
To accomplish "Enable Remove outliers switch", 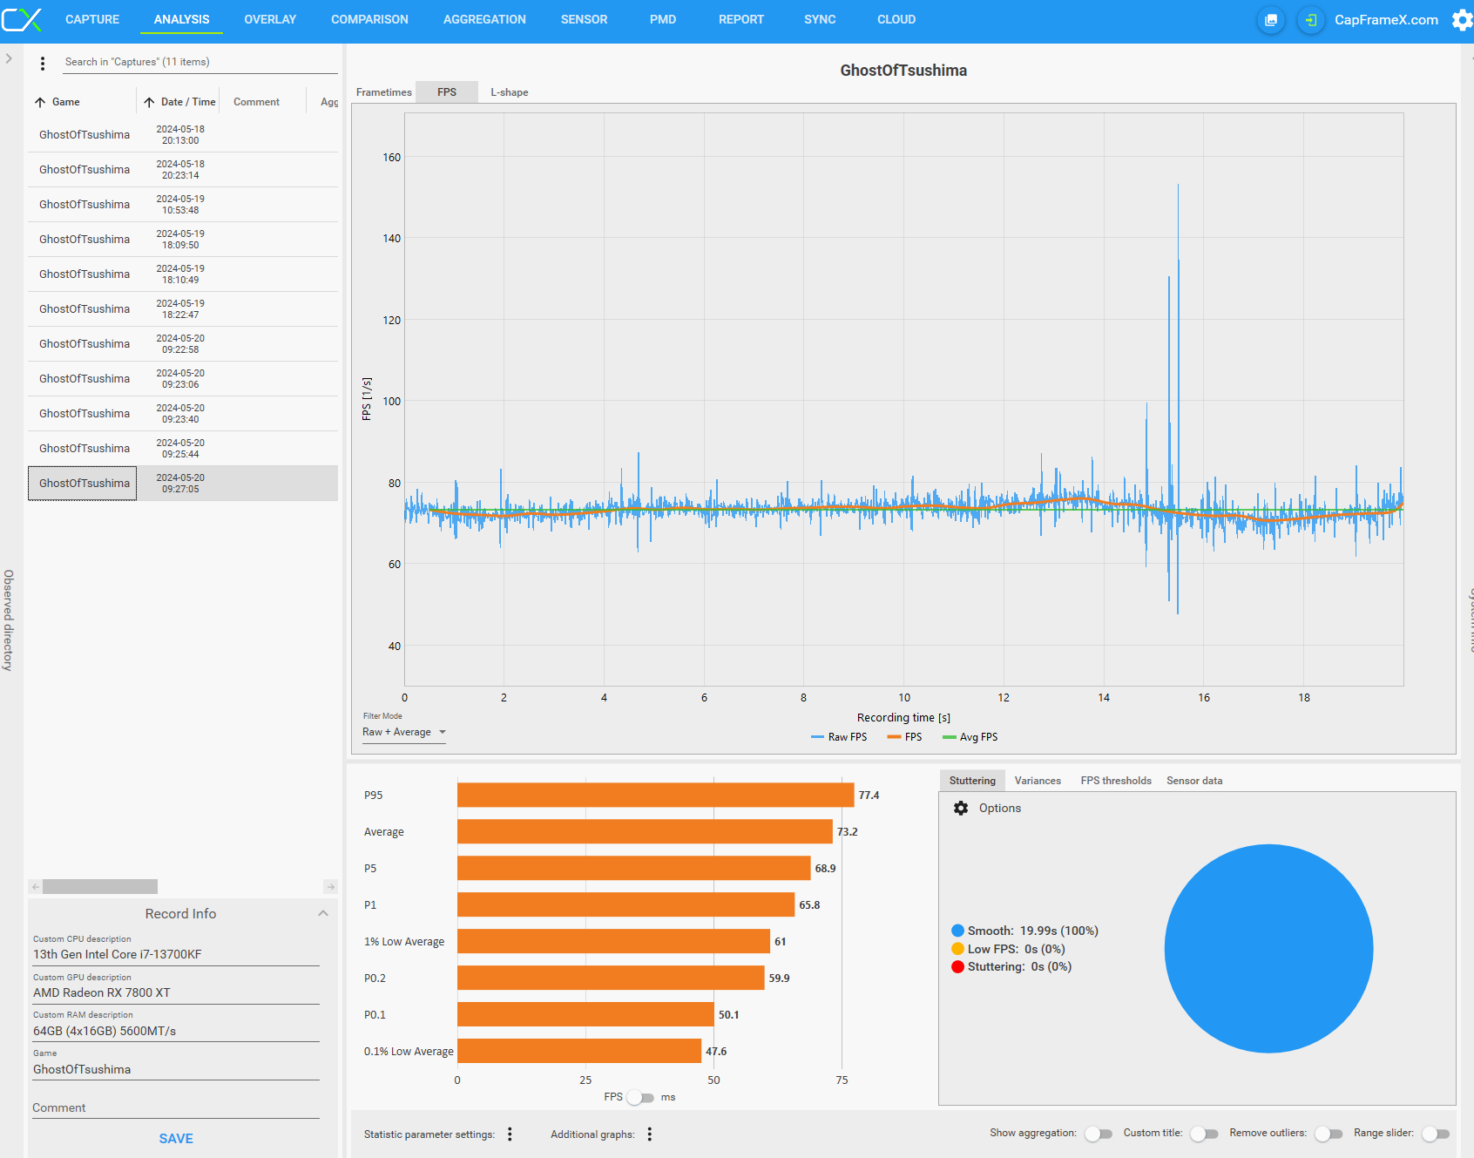I will (x=1329, y=1134).
